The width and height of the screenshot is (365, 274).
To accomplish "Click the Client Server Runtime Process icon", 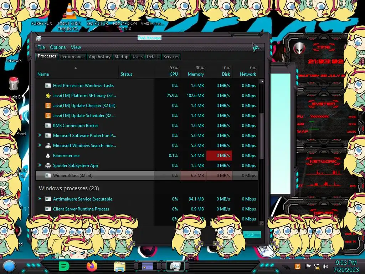I will tap(48, 209).
